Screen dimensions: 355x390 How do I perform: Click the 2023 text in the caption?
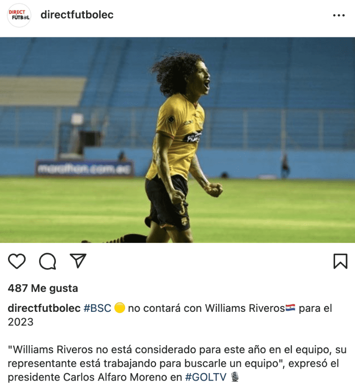click(20, 322)
